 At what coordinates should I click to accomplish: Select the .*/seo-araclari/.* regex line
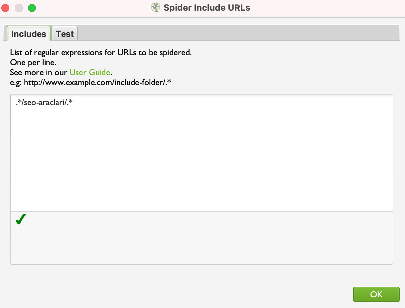tap(44, 103)
